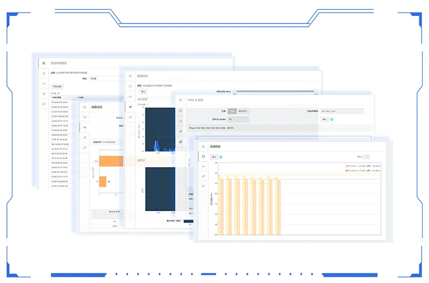
Task: Click the gauge icon in the link test window sidebar
Action: 85,127
